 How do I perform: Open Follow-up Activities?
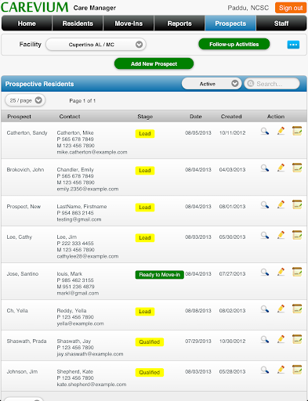[234, 44]
